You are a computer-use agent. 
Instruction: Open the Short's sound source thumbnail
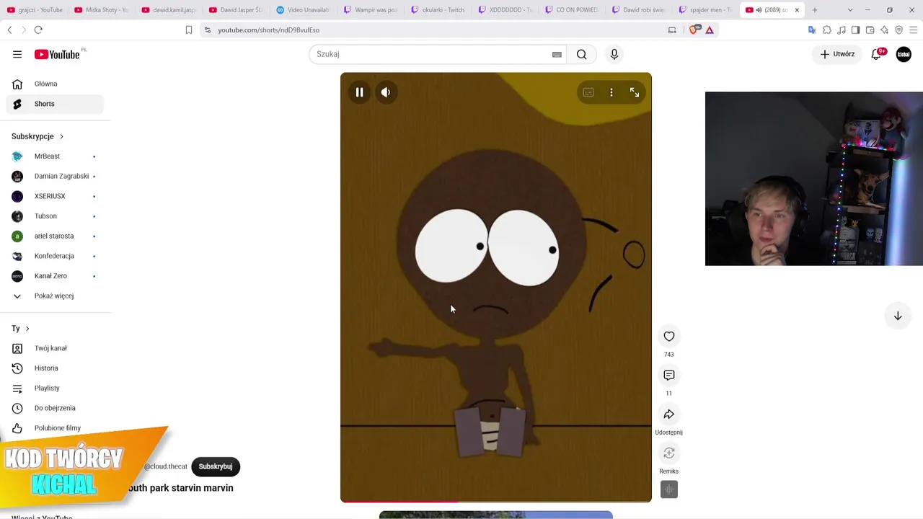tap(669, 489)
